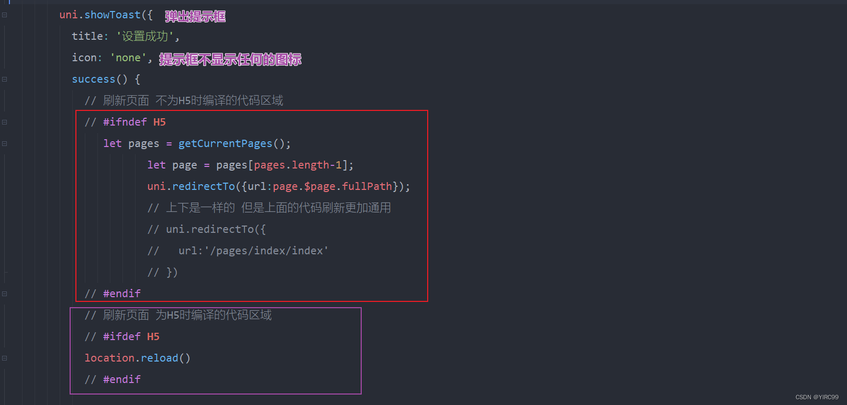Viewport: 847px width, 405px height.
Task: Click the commented // uni.redirectTo({ line
Action: 206,229
